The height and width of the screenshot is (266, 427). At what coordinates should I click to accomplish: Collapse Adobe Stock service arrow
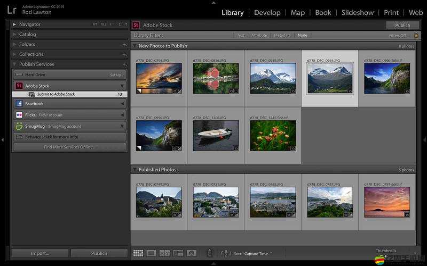click(x=122, y=86)
